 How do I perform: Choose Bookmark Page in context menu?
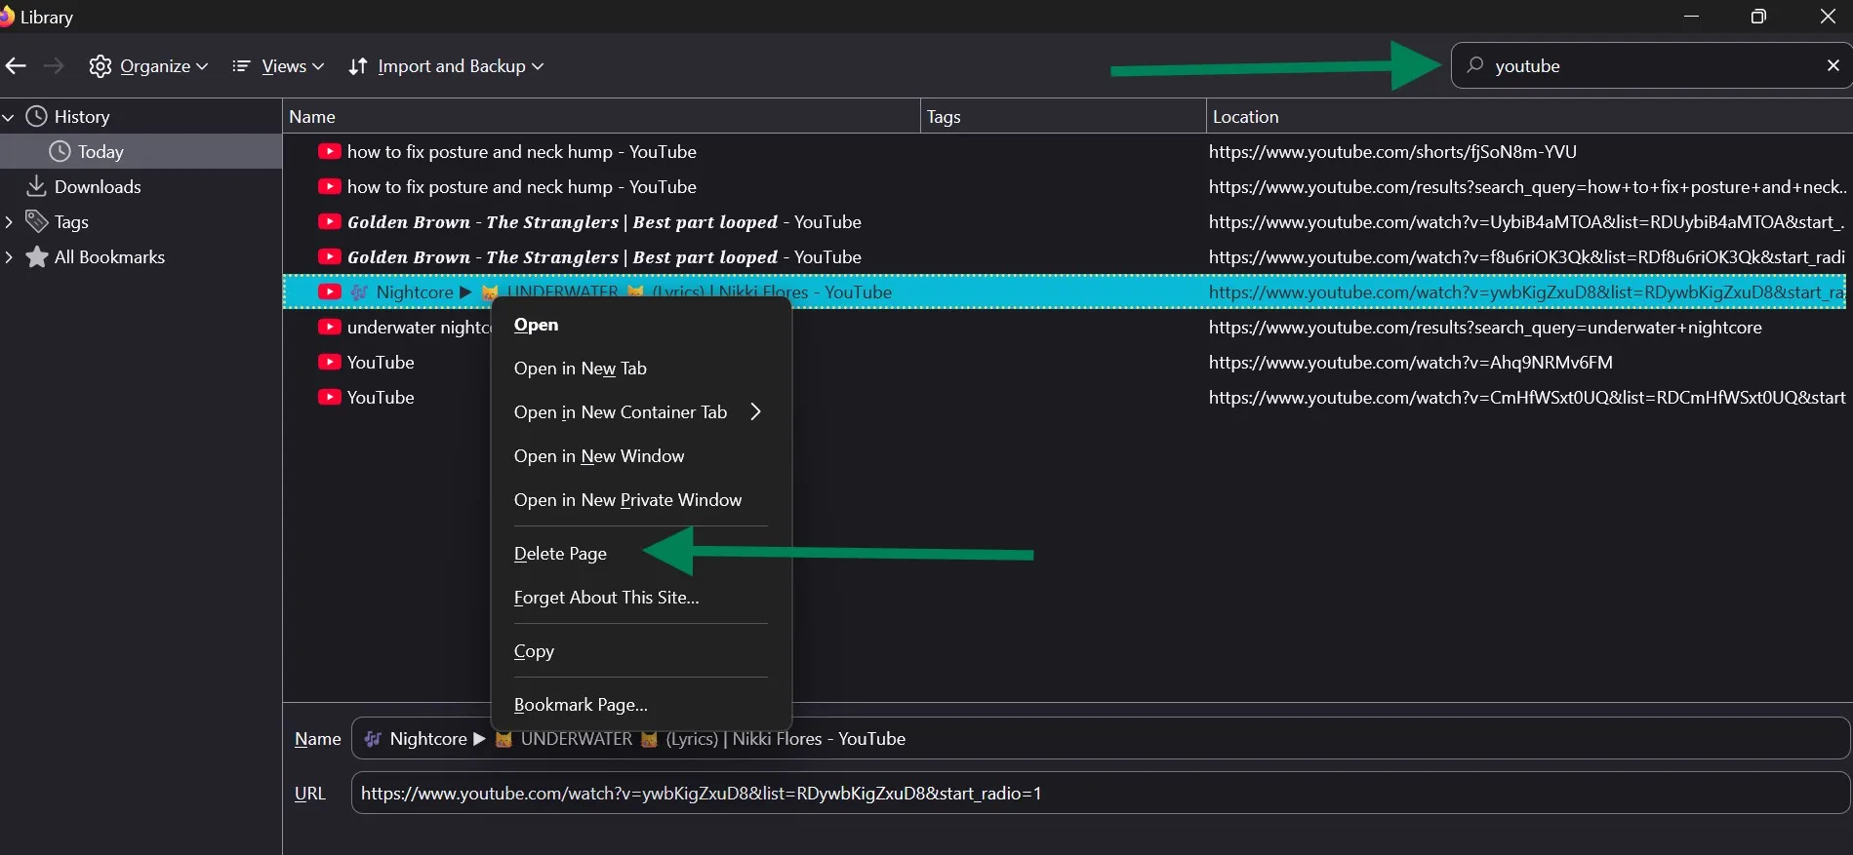(x=640, y=704)
